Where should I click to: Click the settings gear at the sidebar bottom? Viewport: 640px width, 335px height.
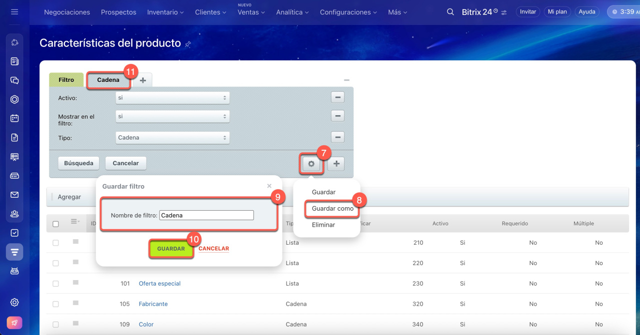coord(14,302)
